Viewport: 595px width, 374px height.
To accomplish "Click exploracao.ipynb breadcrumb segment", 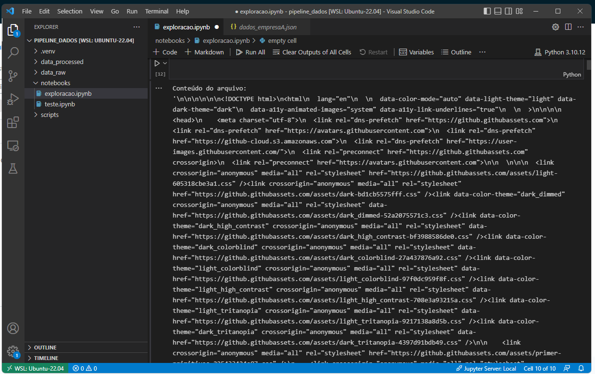I will [221, 41].
